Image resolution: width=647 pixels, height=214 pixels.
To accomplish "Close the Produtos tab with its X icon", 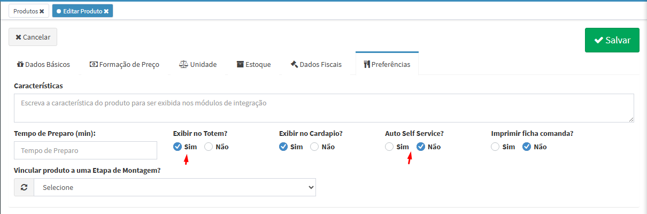I will point(42,11).
